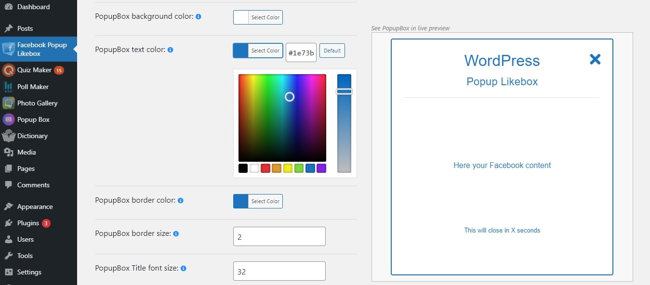Click the Facebook Popup Likebox plugin icon
Image resolution: width=650 pixels, height=285 pixels.
pos(9,49)
